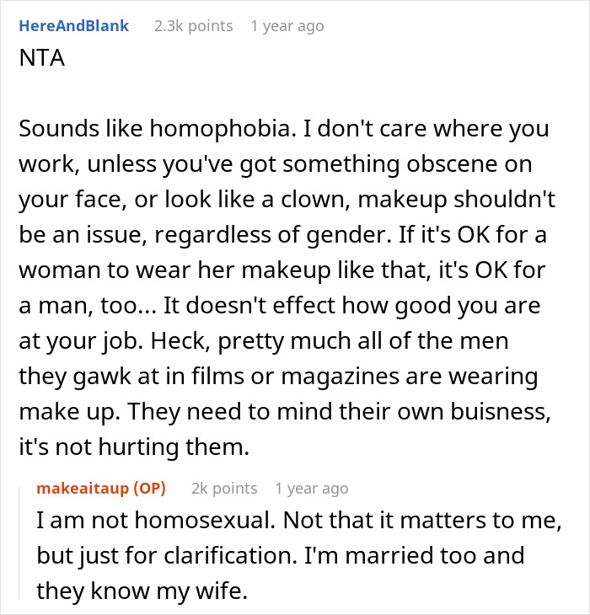
Task: Open the reply's '1 year ago' timestamp link
Action: [311, 489]
